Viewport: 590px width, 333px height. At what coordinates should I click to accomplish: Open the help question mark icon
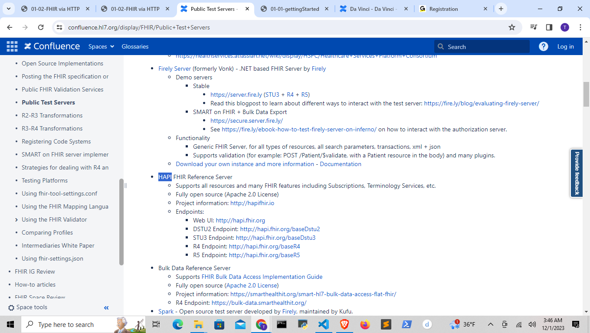[x=543, y=46]
